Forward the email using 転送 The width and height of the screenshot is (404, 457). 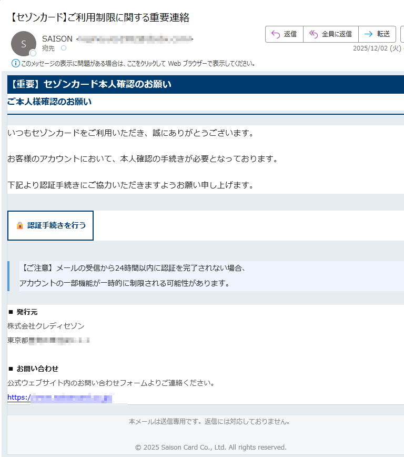coord(377,34)
